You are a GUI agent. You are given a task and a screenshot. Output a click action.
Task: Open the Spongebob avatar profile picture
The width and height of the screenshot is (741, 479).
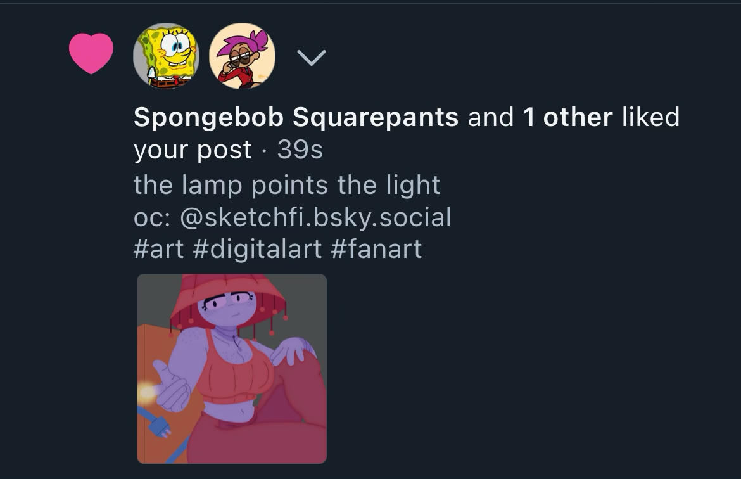coord(166,56)
